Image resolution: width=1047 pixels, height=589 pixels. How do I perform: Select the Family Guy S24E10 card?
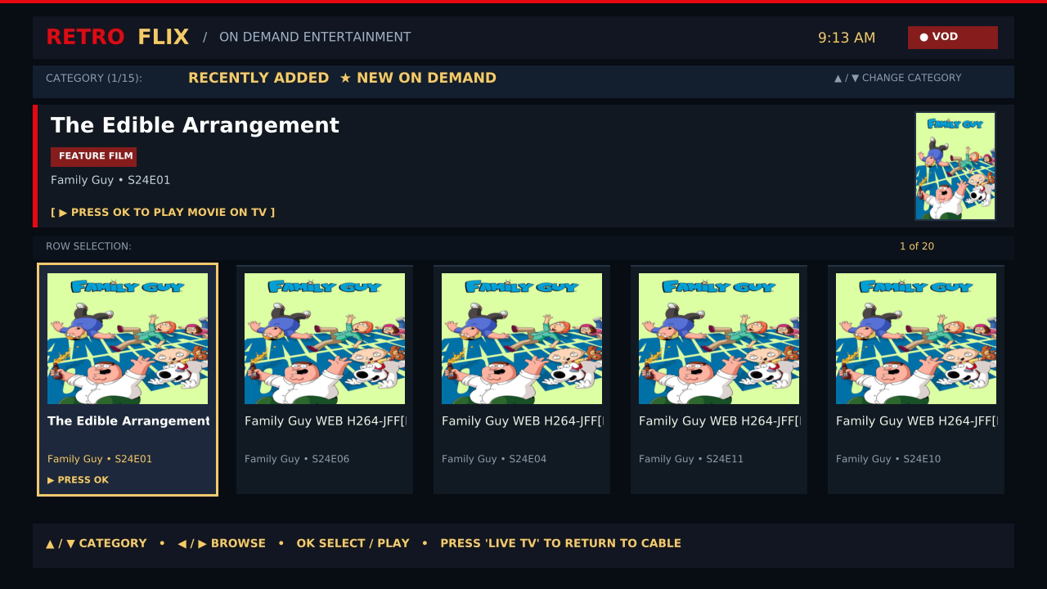[x=916, y=380]
